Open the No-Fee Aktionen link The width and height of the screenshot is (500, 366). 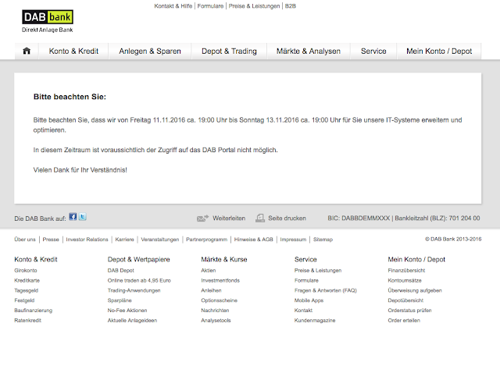pyautogui.click(x=127, y=311)
